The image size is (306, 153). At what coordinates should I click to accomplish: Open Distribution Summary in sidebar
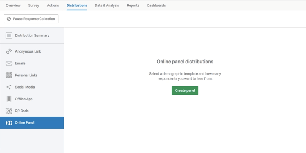coord(32,35)
